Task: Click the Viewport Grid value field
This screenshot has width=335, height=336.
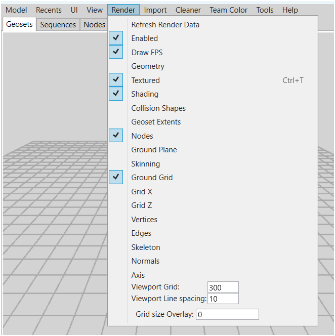Action: [223, 287]
